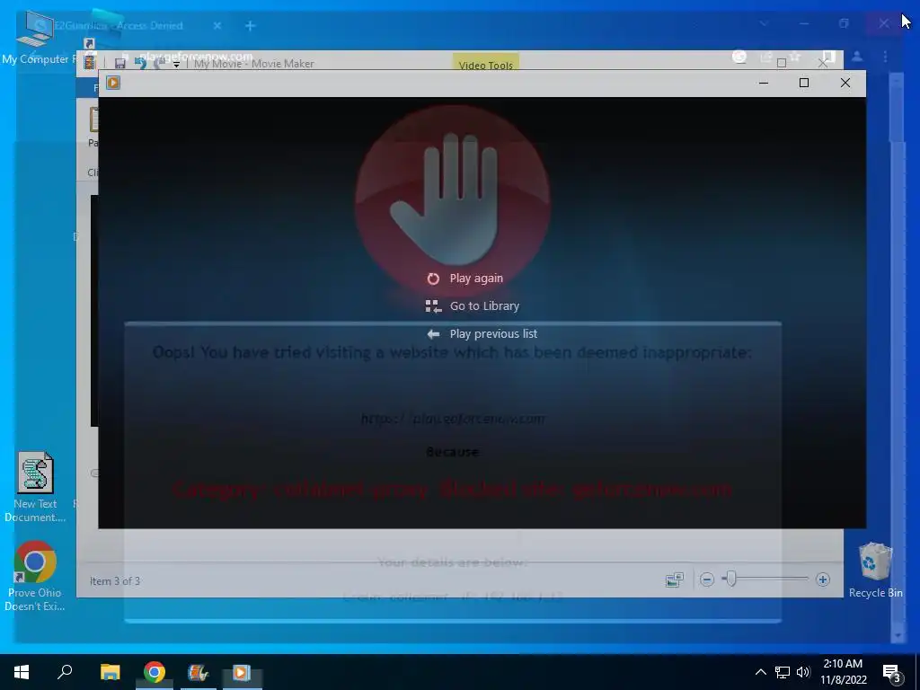
Task: Select Go to Library
Action: pyautogui.click(x=484, y=305)
